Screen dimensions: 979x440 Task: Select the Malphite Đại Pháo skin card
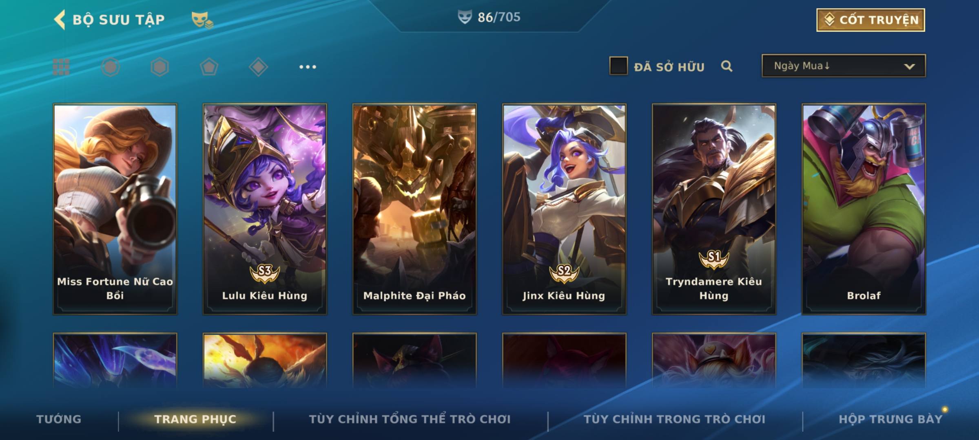click(414, 209)
